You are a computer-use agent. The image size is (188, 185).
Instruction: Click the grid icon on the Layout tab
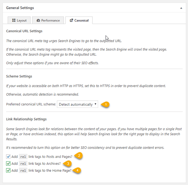pyautogui.click(x=14, y=20)
